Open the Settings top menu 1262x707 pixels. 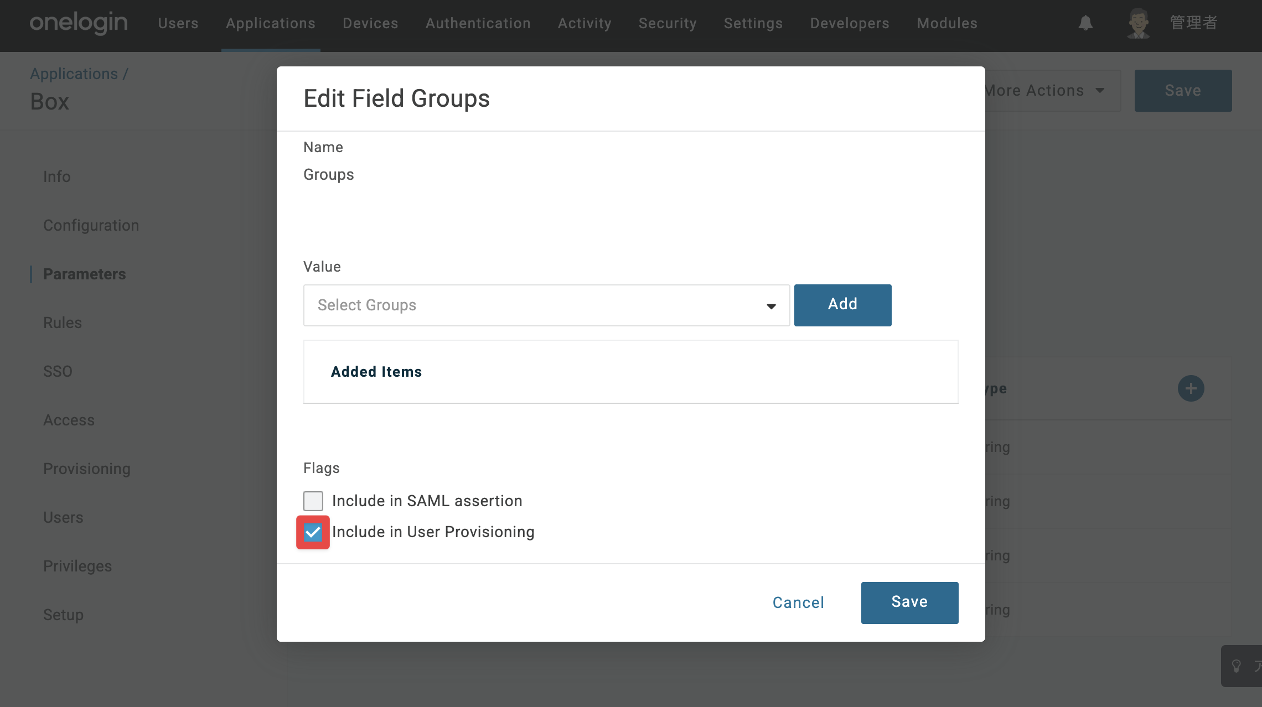click(753, 23)
